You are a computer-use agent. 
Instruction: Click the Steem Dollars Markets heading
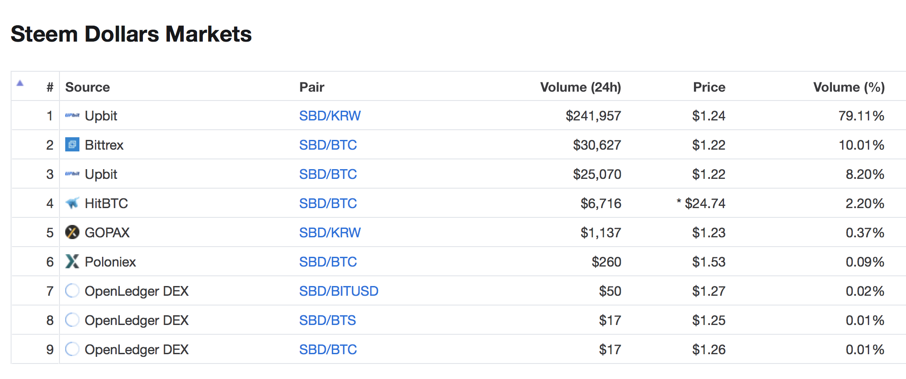point(131,34)
